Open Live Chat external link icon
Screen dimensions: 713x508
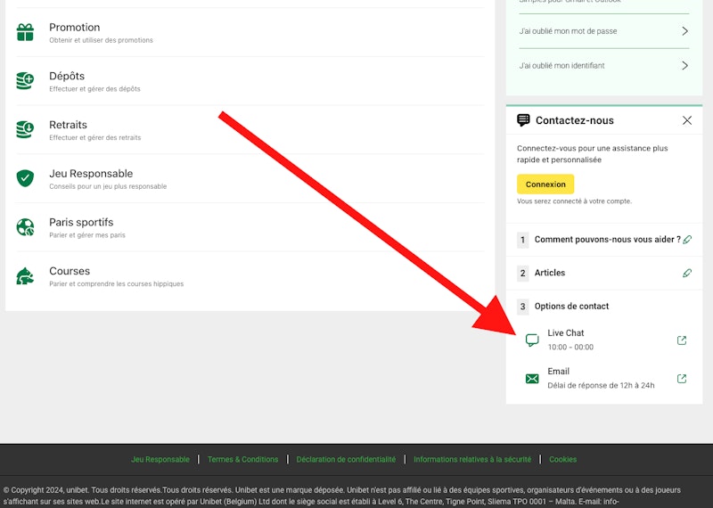click(682, 340)
